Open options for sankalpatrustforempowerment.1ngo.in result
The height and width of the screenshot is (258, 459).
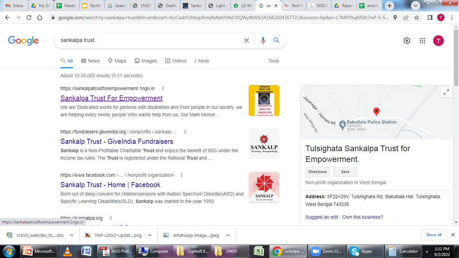coord(163,88)
